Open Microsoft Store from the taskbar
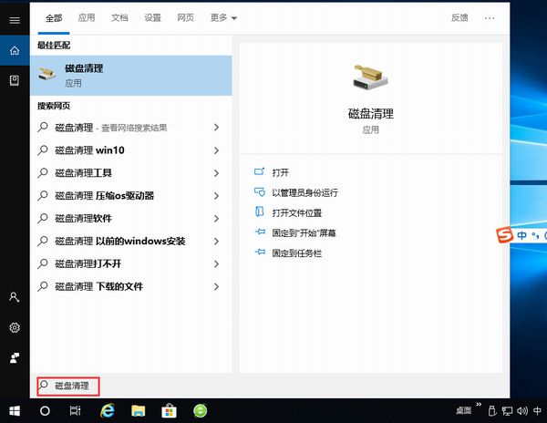Viewport: 547px width, 423px height. click(169, 411)
